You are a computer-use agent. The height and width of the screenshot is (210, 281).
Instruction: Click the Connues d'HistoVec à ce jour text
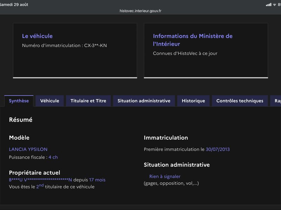(x=185, y=54)
